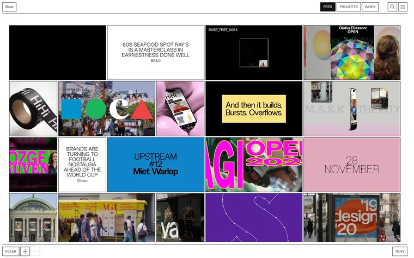The width and height of the screenshot is (414, 258).
Task: Open the yellow AGI street kiosk tile
Action: click(107, 217)
